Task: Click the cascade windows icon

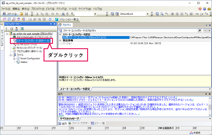Action: pos(50,19)
